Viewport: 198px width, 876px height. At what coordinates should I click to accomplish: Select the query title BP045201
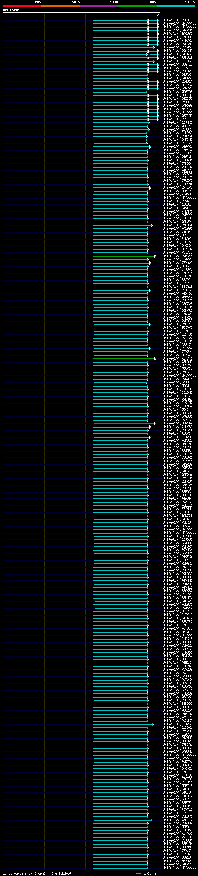click(11, 10)
